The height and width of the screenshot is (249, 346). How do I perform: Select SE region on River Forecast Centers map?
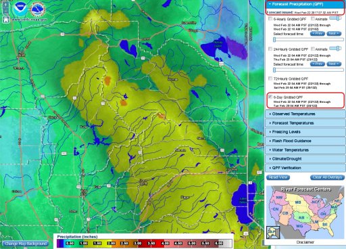324,225
